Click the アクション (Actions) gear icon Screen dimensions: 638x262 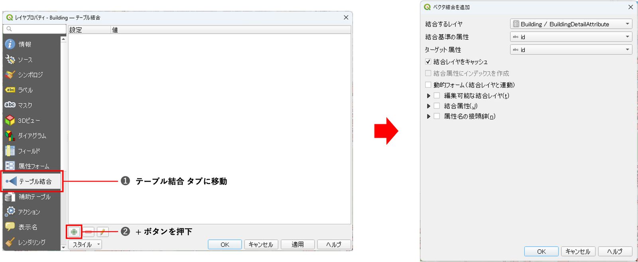10,211
